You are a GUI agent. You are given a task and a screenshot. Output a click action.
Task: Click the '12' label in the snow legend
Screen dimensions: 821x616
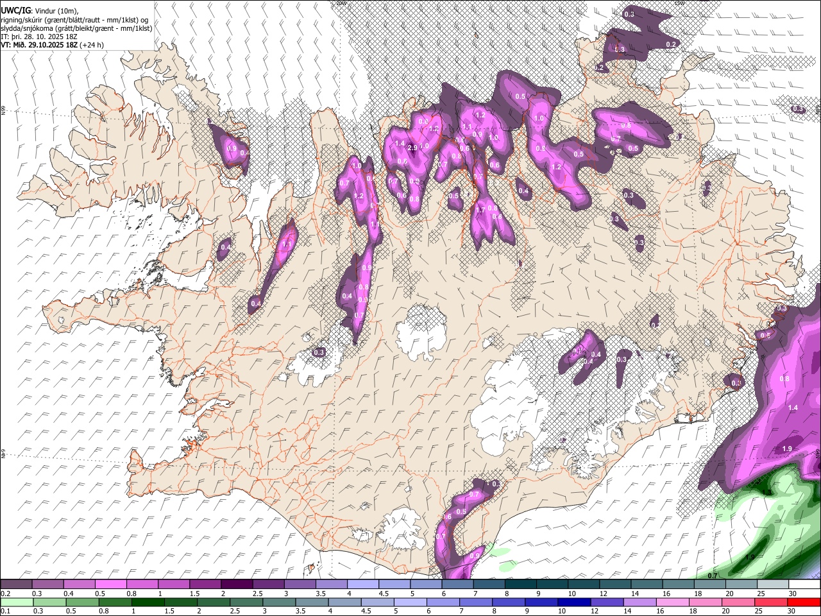click(604, 594)
